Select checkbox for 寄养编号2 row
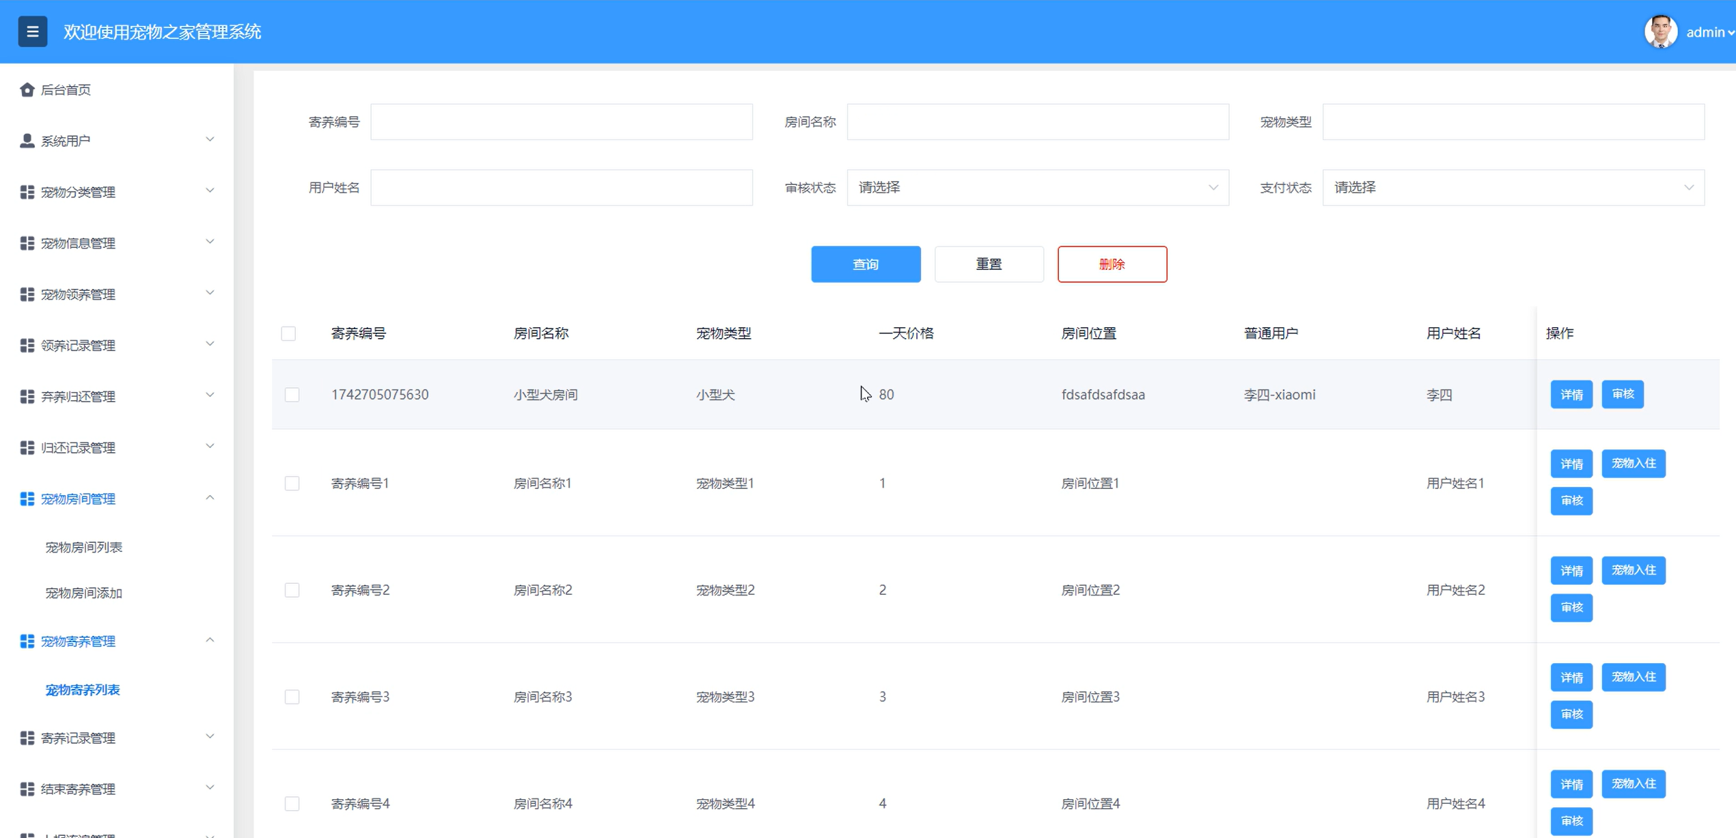This screenshot has height=838, width=1736. [292, 590]
